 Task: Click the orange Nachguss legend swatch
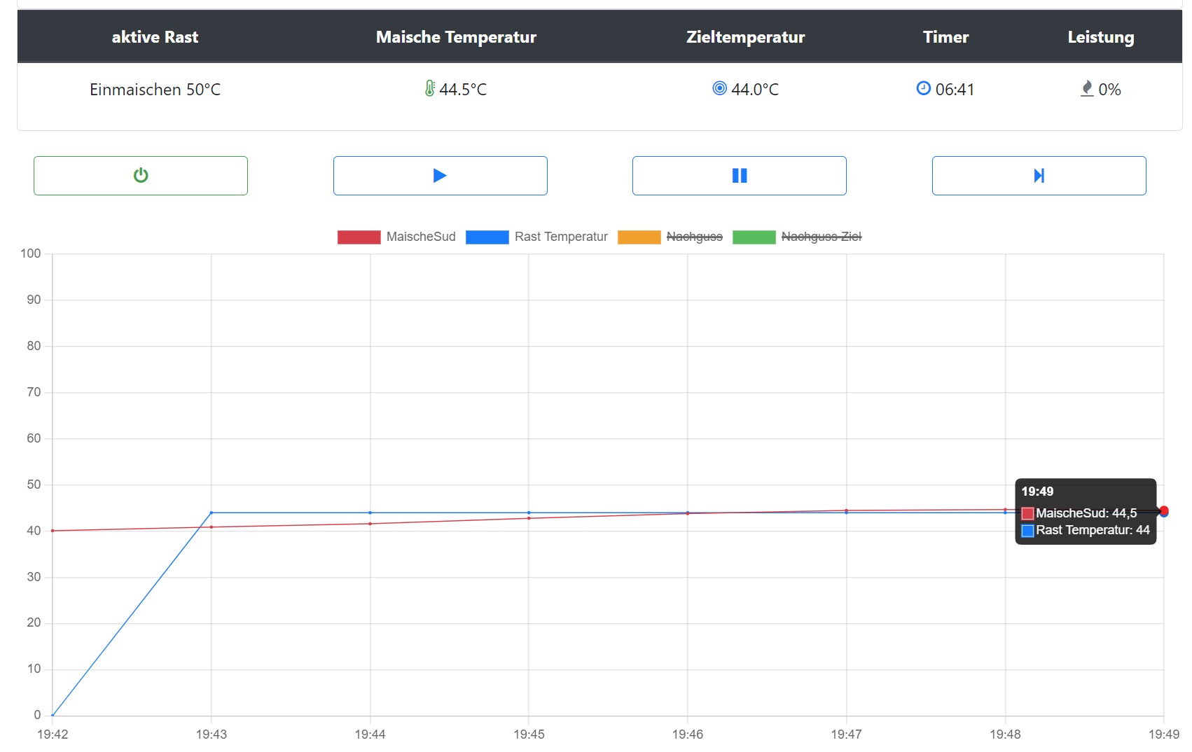639,237
